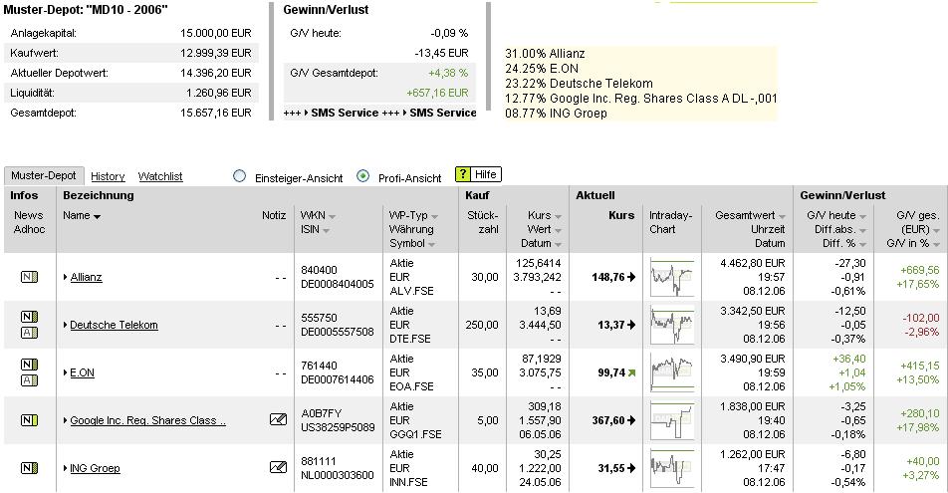Open Deutsche Telekom stock link
Viewport: 948px width, 493px height.
pyautogui.click(x=114, y=325)
